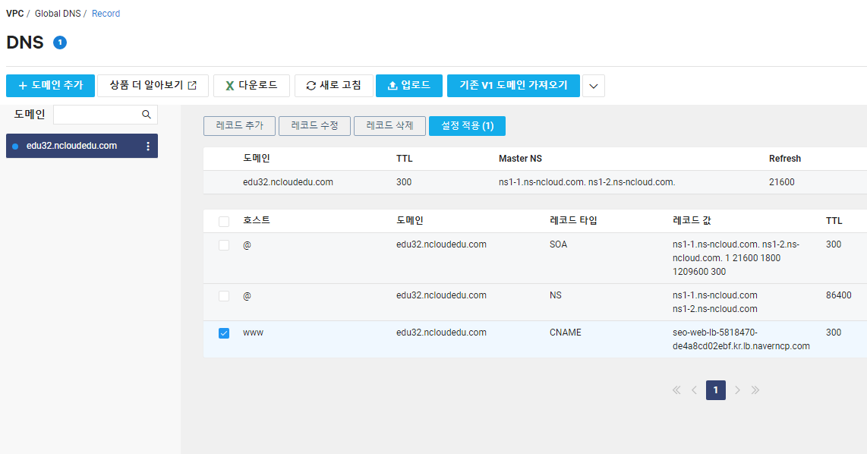The width and height of the screenshot is (867, 454).
Task: Click the SOA record value text
Action: click(x=736, y=257)
